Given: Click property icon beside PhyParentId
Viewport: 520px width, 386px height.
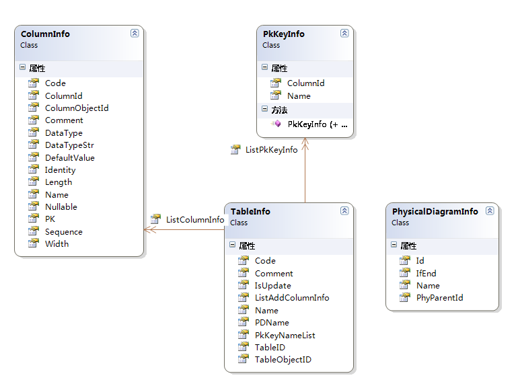Looking at the screenshot, I should pyautogui.click(x=405, y=297).
